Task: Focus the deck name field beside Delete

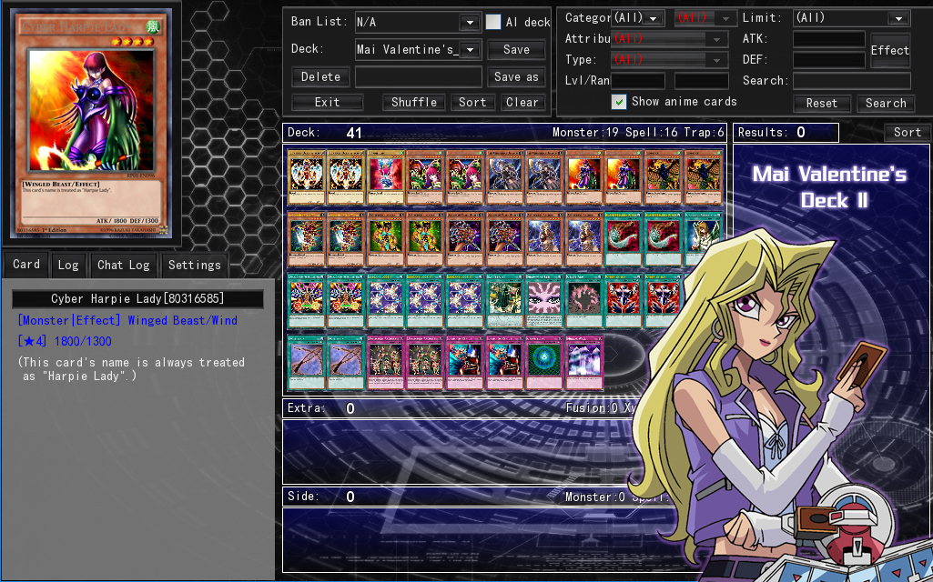Action: [x=419, y=76]
